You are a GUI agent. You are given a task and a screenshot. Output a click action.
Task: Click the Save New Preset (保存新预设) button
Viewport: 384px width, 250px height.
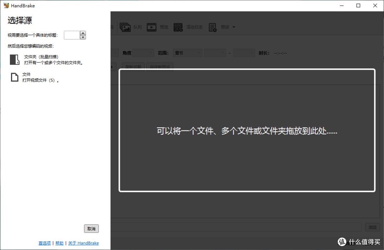pos(160,67)
